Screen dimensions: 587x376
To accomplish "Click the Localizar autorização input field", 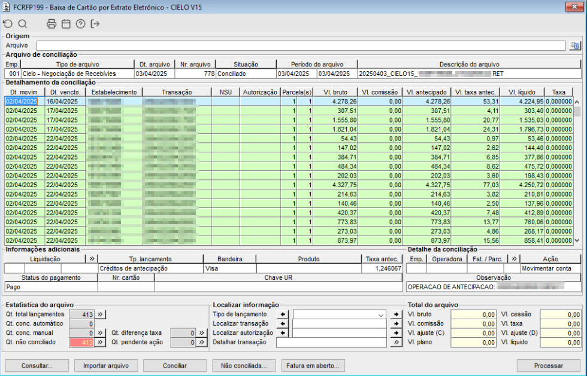I will [340, 332].
